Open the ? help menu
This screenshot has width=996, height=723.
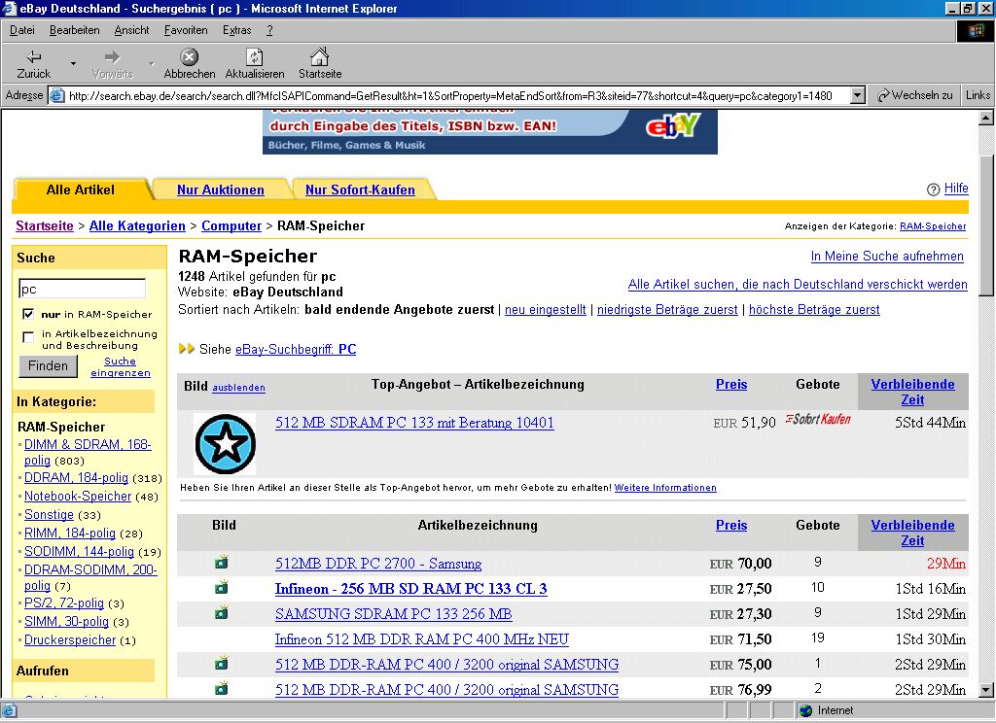(x=269, y=30)
